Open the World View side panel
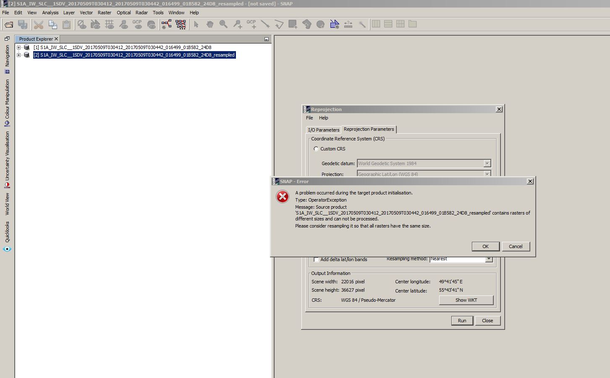The image size is (610, 378). point(7,204)
